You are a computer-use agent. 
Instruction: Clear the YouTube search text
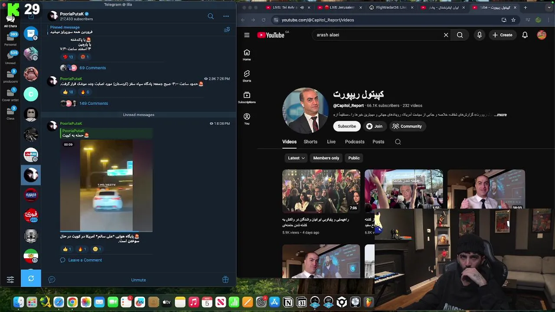[x=446, y=35]
